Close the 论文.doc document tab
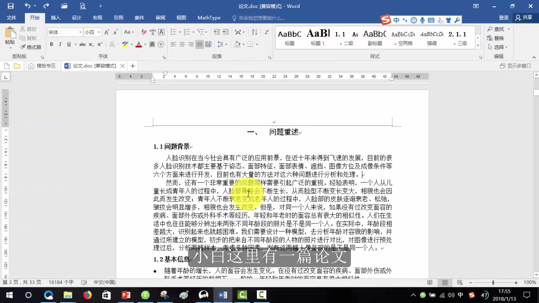The height and width of the screenshot is (303, 539). (x=122, y=66)
